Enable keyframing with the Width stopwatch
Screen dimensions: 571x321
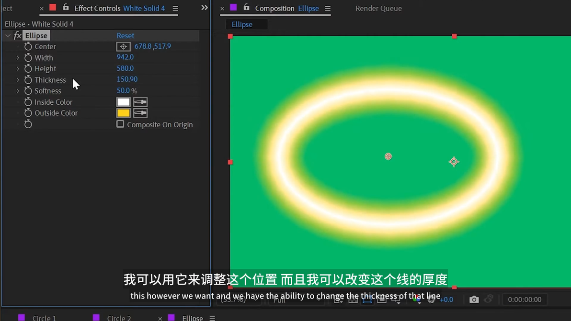click(x=28, y=57)
